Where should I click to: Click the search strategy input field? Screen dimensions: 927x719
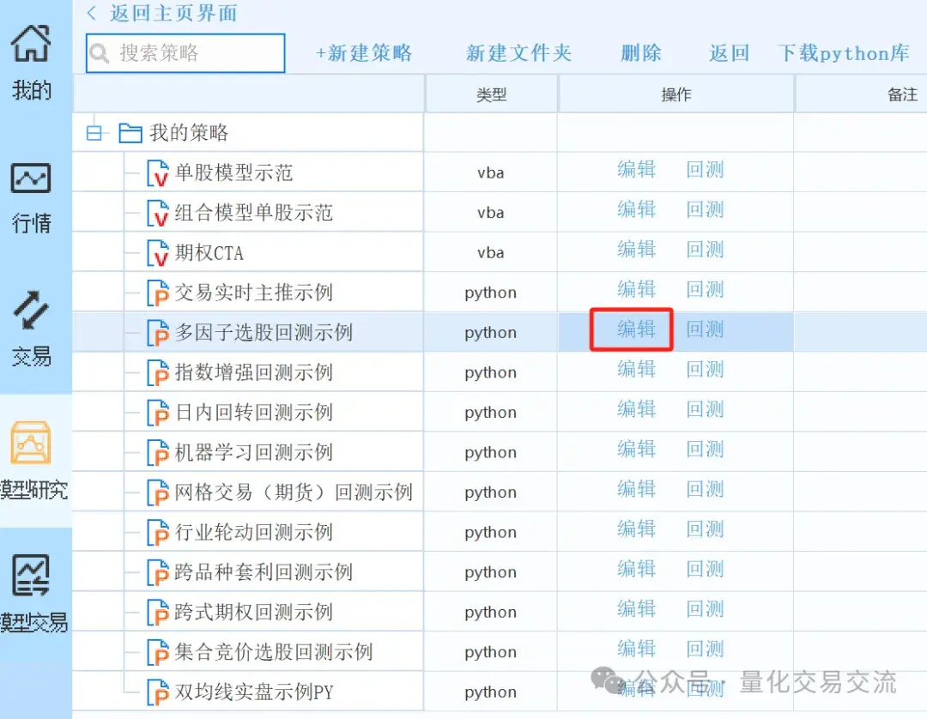[x=185, y=53]
